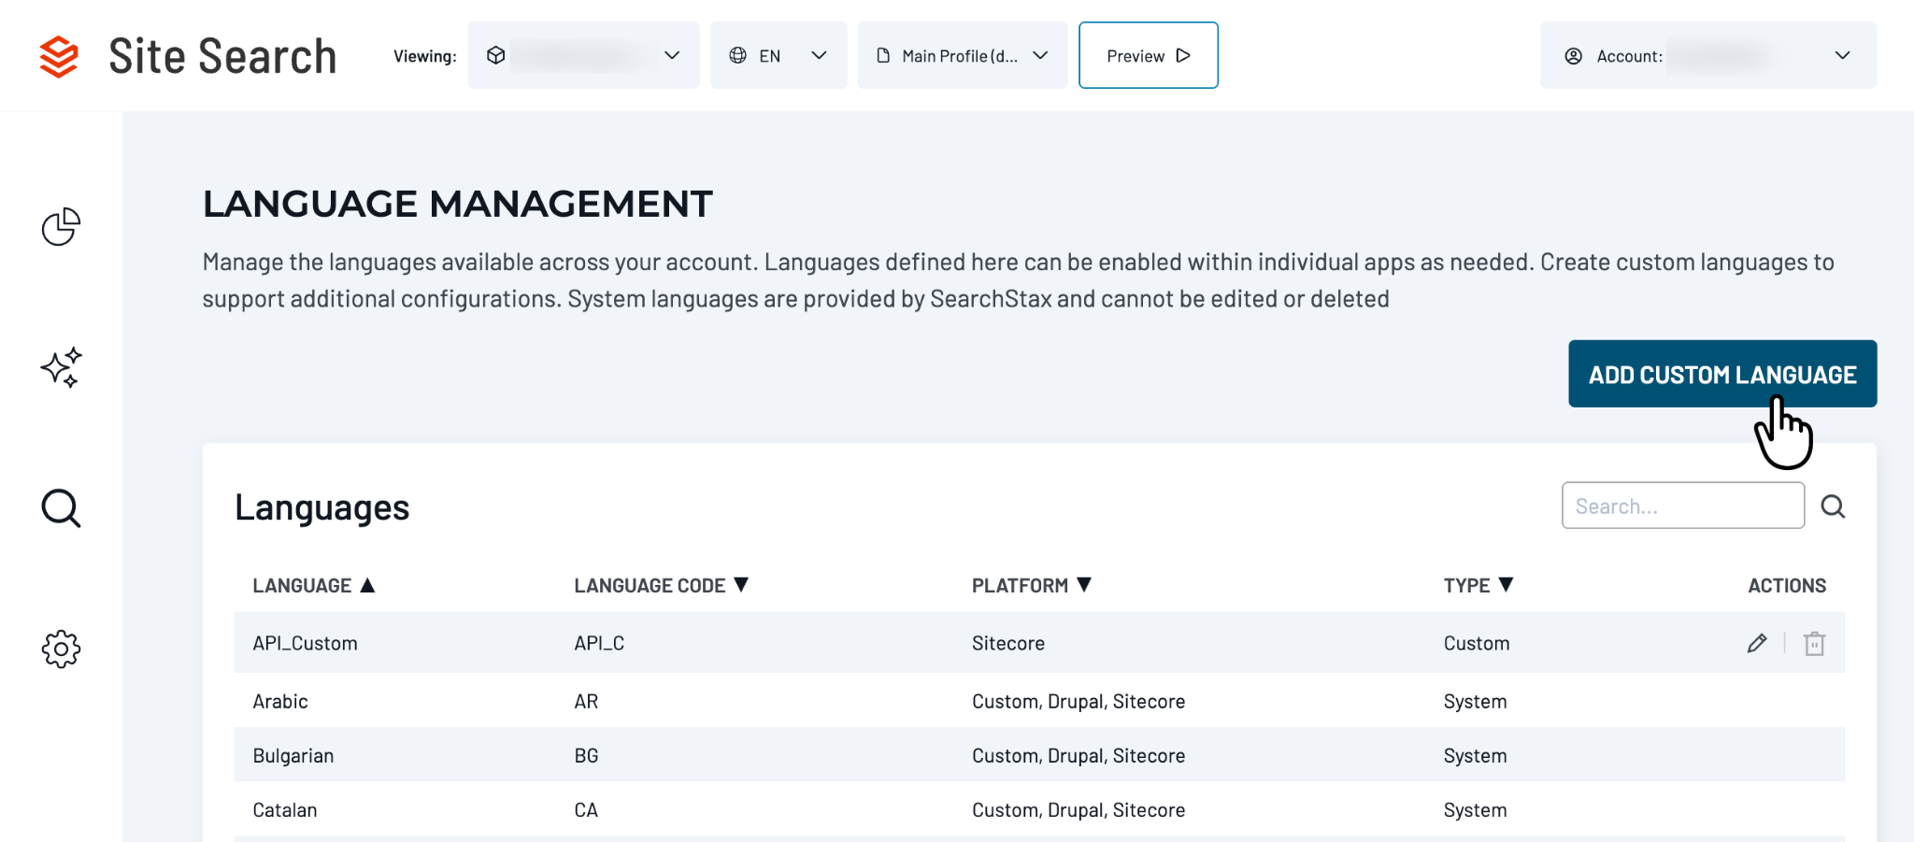Sort table by Platform column header
The width and height of the screenshot is (1914, 842).
click(1032, 586)
